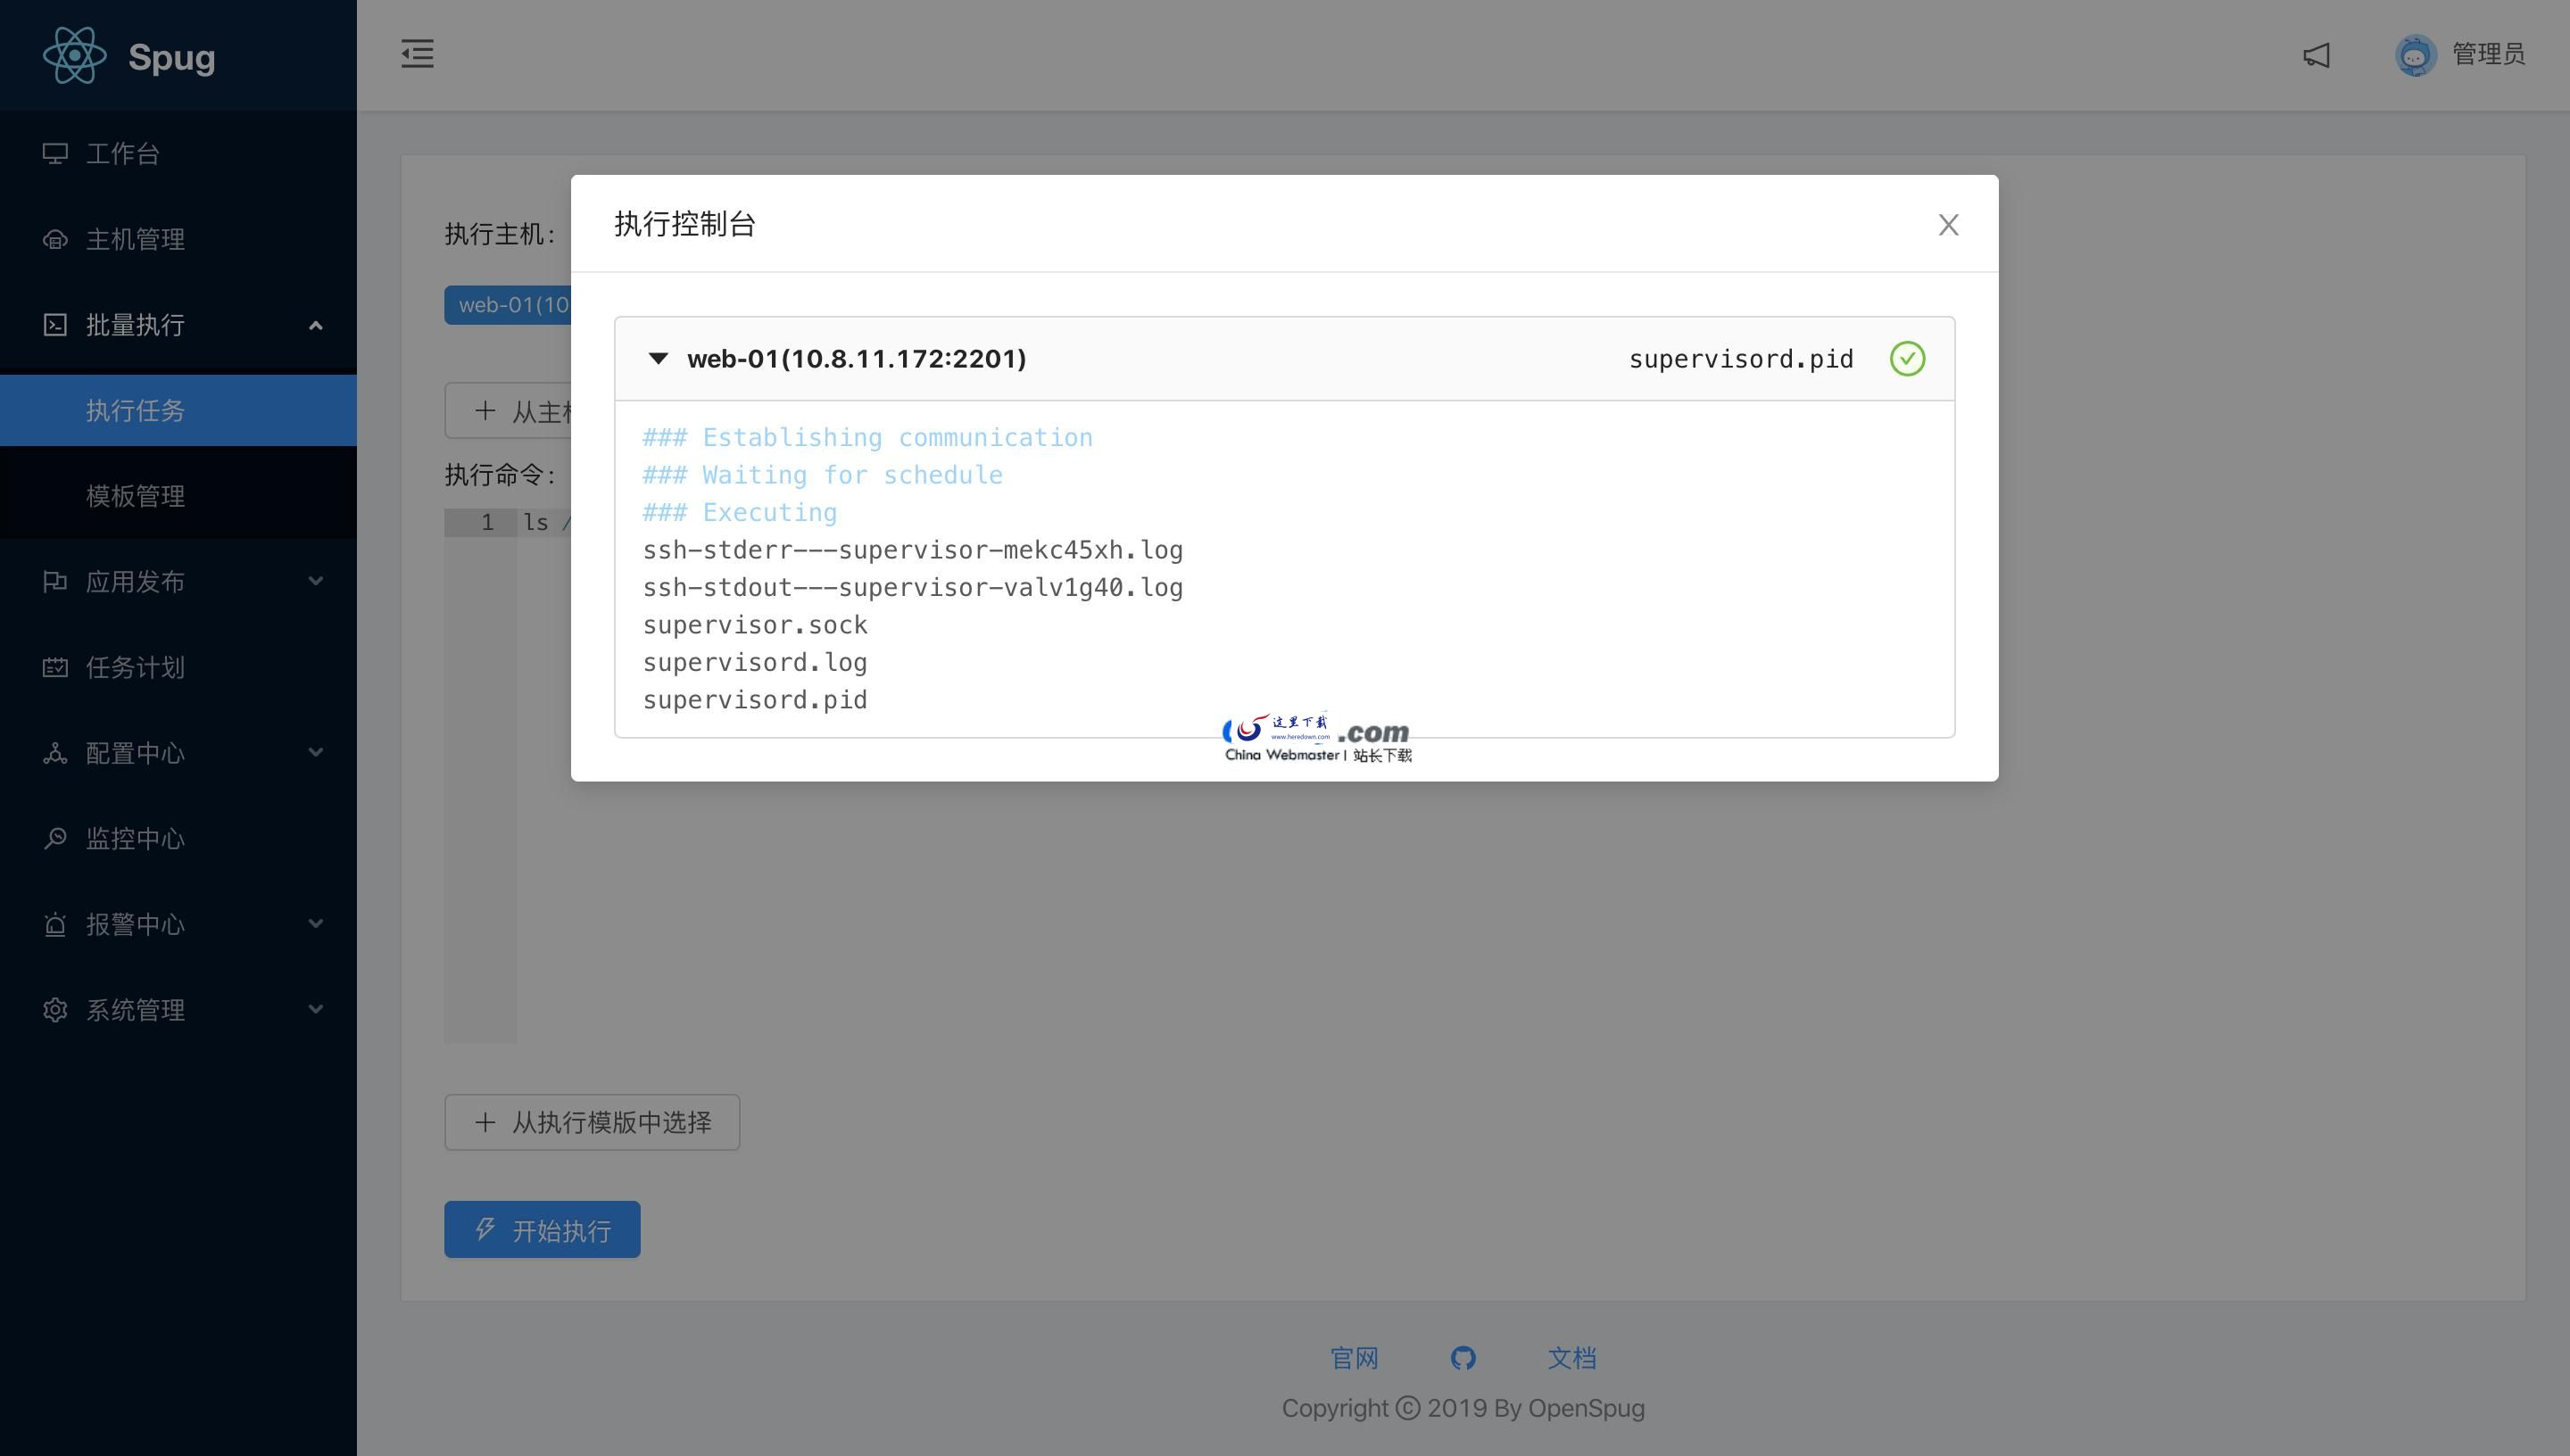Click the green success check for supervisord.pid
This screenshot has height=1456, width=2570.
[1907, 359]
